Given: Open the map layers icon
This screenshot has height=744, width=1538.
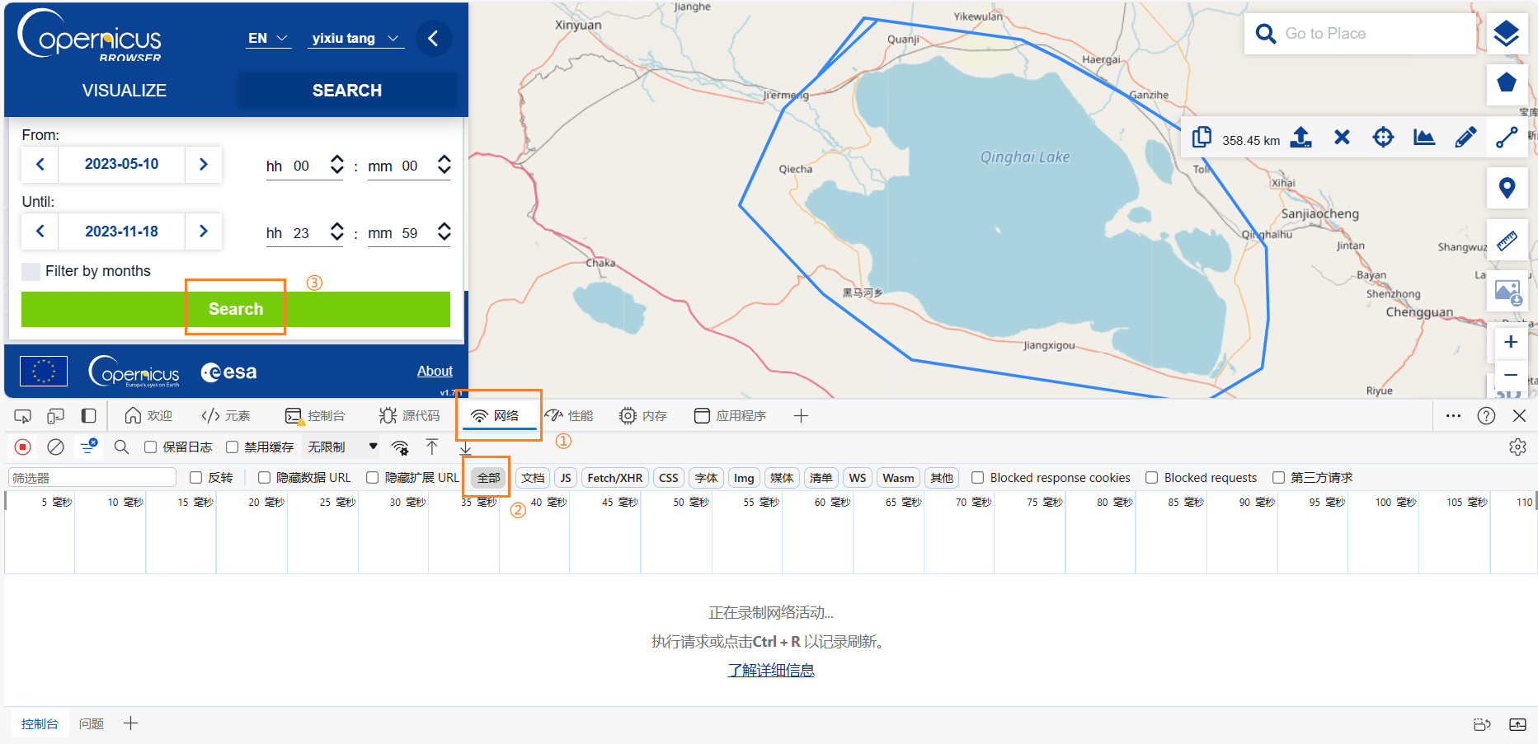Looking at the screenshot, I should pyautogui.click(x=1506, y=34).
